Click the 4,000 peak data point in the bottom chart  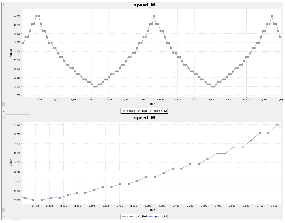[x=277, y=125]
